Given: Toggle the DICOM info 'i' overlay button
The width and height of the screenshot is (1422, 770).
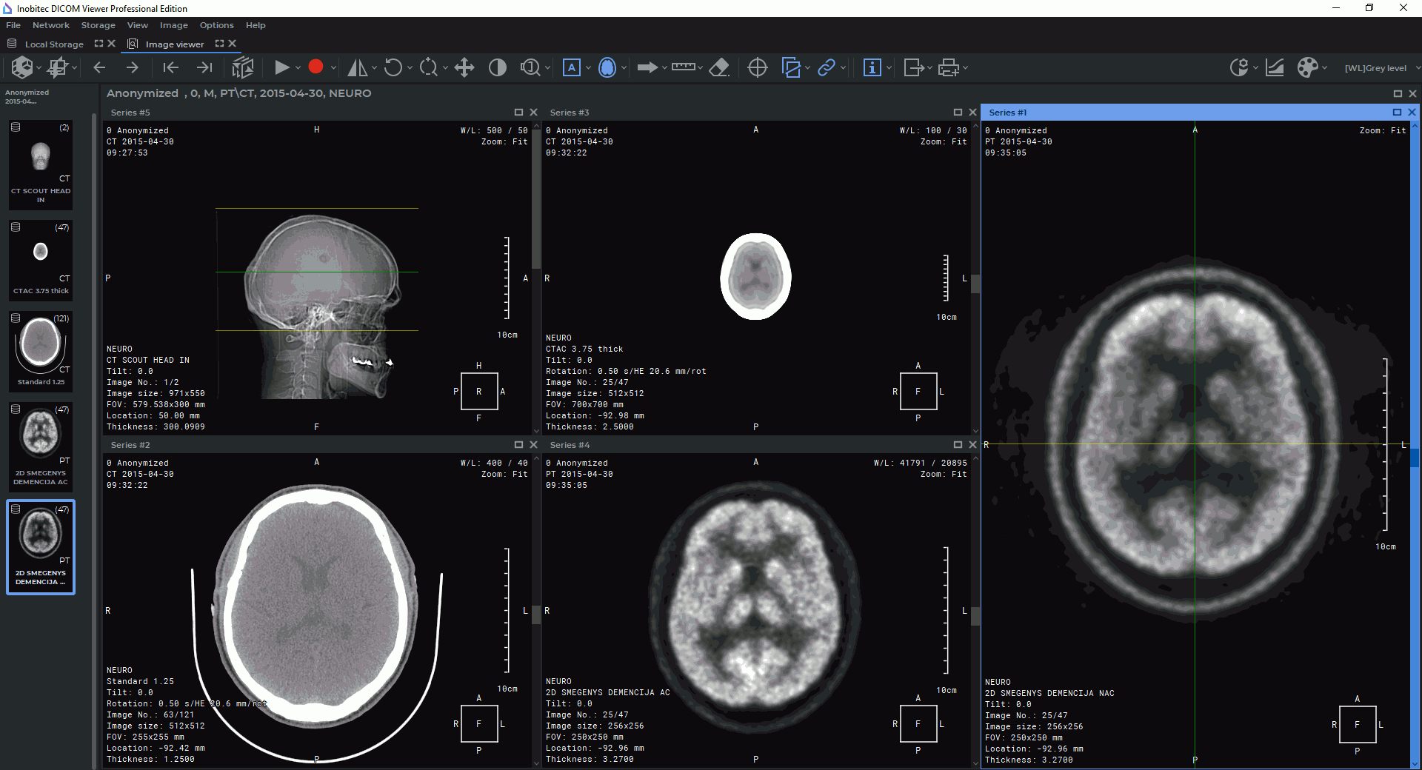Looking at the screenshot, I should 872,68.
